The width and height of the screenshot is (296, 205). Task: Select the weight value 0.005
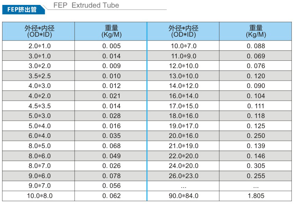tap(111, 46)
